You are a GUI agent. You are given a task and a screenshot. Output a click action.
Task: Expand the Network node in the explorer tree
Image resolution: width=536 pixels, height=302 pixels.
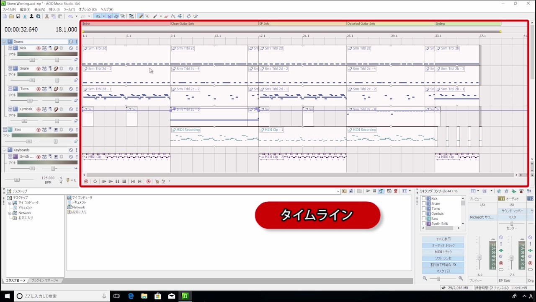[x=10, y=213]
